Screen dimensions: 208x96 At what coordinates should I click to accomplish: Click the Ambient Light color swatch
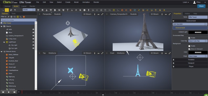point(198,33)
